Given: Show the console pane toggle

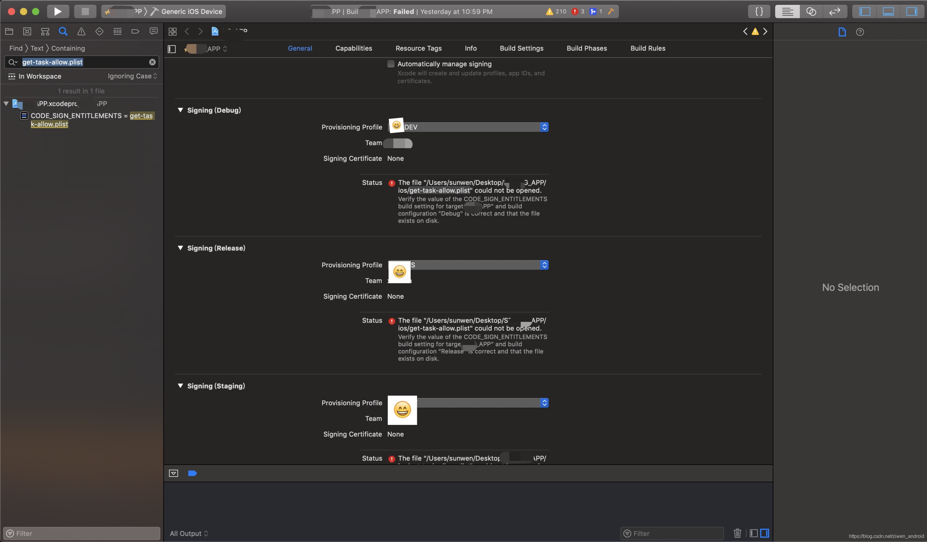Looking at the screenshot, I should [x=764, y=533].
